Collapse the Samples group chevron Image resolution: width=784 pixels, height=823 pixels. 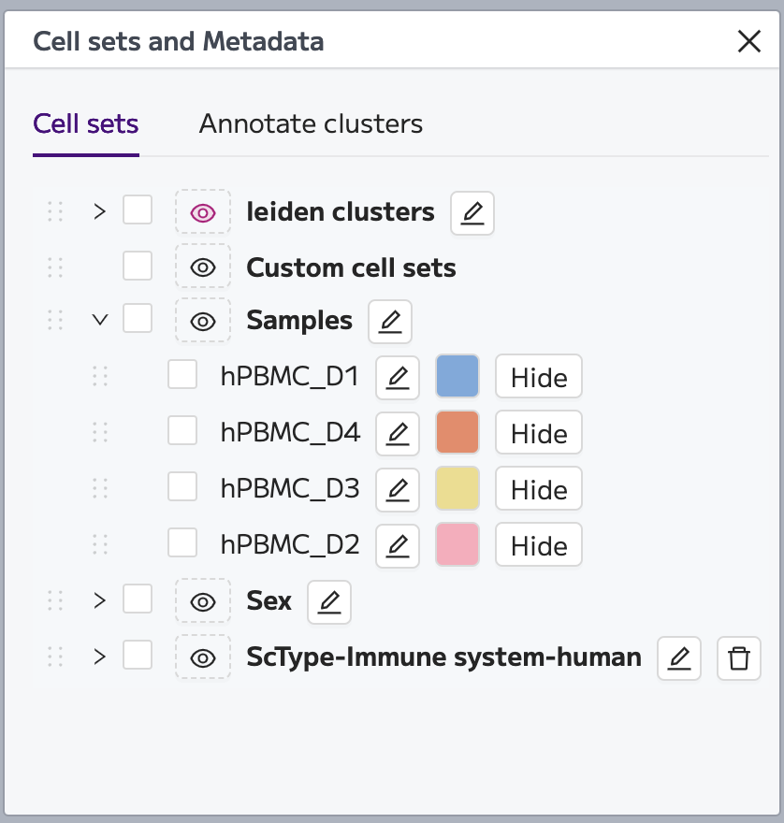click(100, 320)
